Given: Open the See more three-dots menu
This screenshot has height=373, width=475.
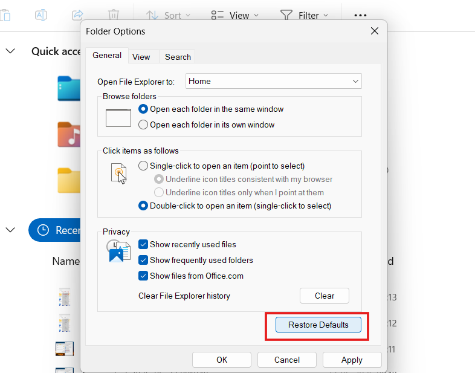Looking at the screenshot, I should pos(360,15).
